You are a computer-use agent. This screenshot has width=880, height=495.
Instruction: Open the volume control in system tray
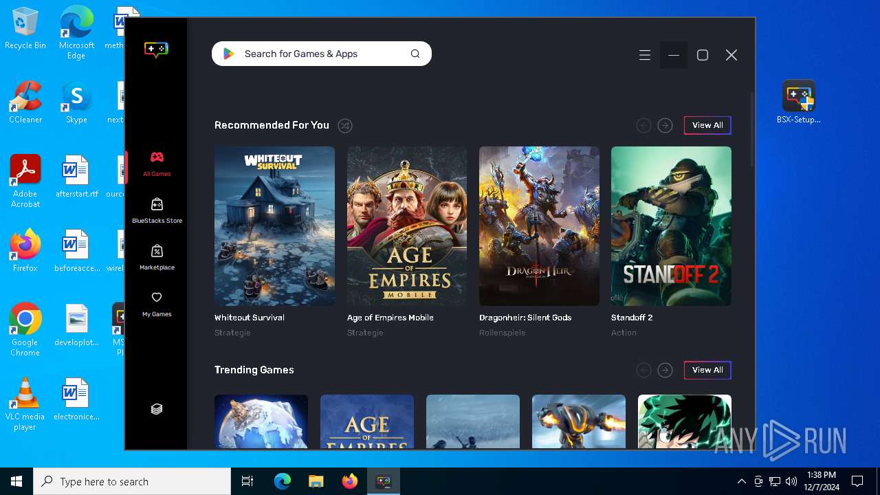pyautogui.click(x=791, y=481)
